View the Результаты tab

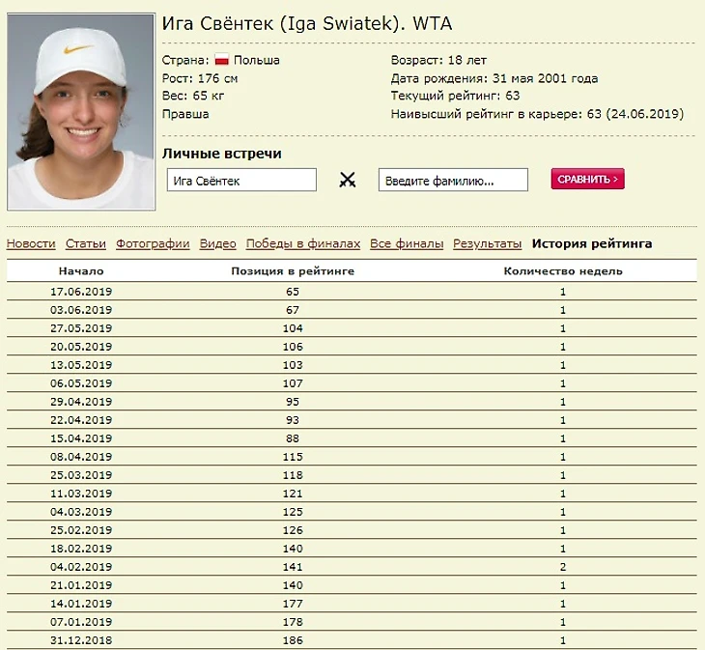point(487,244)
